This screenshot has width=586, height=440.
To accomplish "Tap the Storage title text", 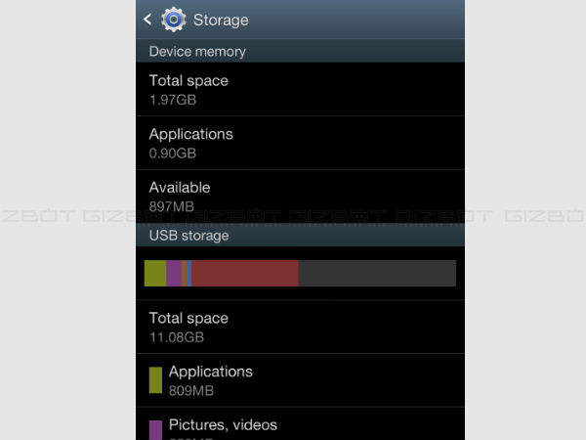I will [x=221, y=21].
